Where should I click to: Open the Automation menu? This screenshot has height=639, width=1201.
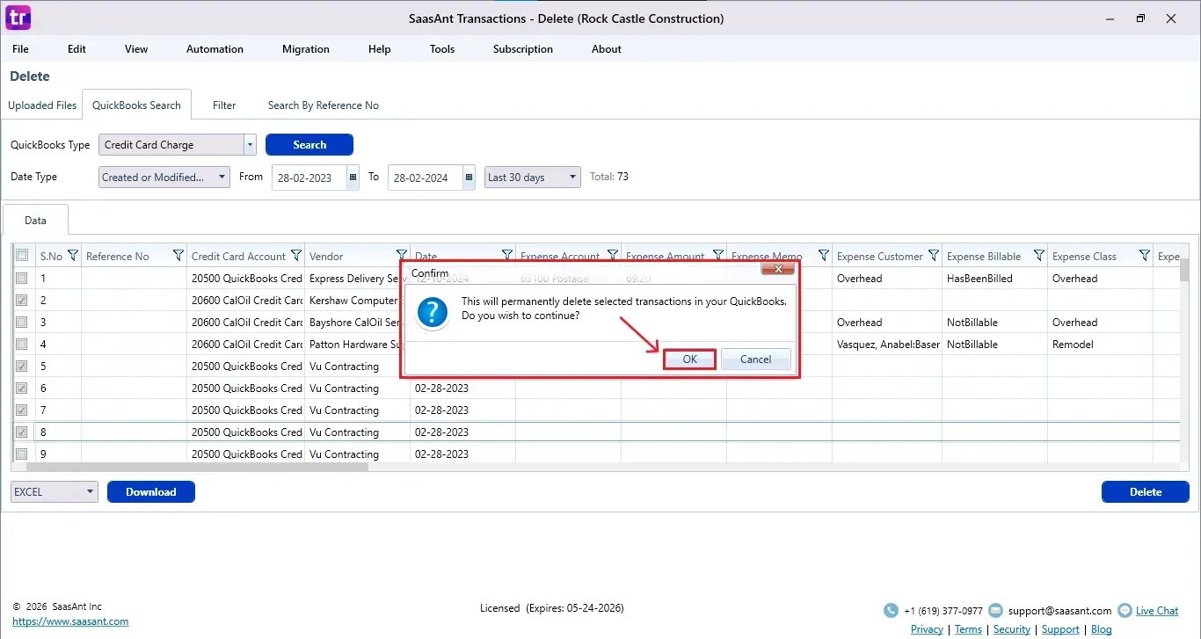pos(215,49)
